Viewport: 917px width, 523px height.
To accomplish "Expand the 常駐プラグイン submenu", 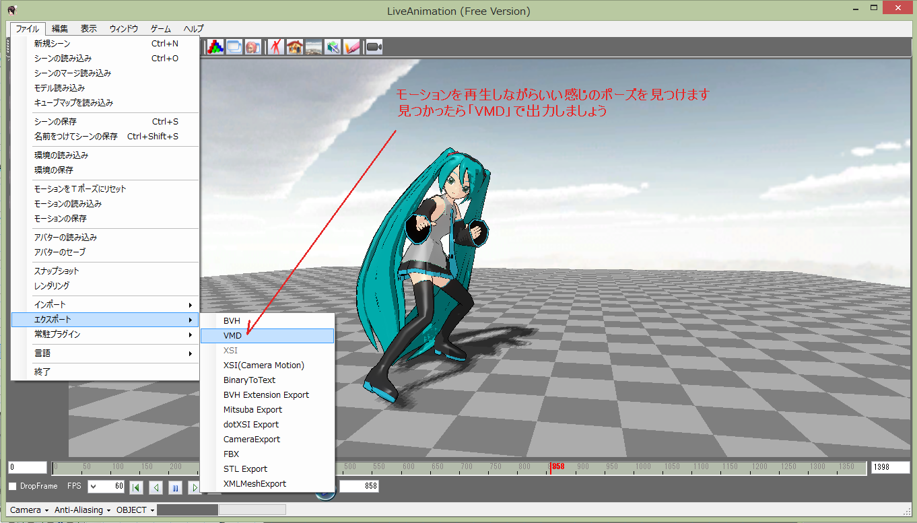I will (106, 335).
